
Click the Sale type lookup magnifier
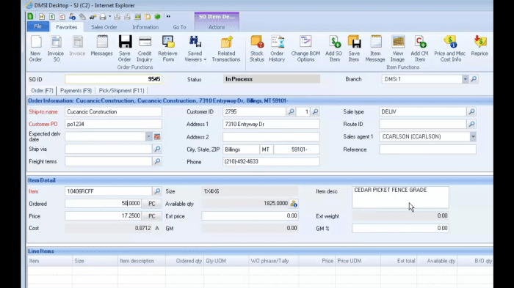[471, 111]
